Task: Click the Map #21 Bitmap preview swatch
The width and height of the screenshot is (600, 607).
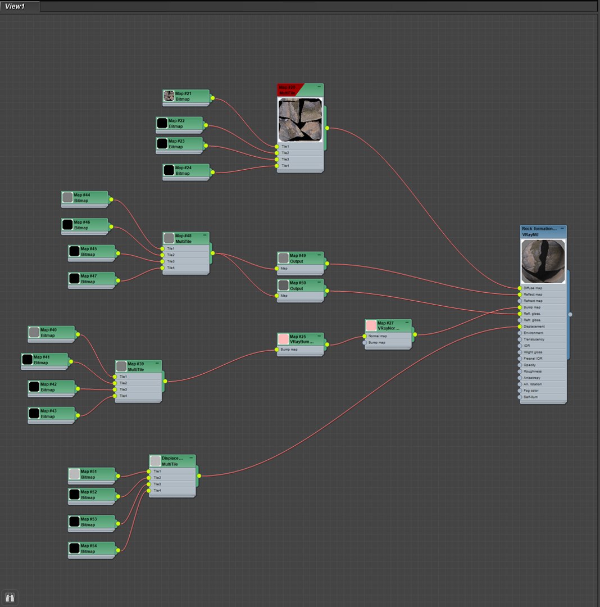Action: coord(169,96)
